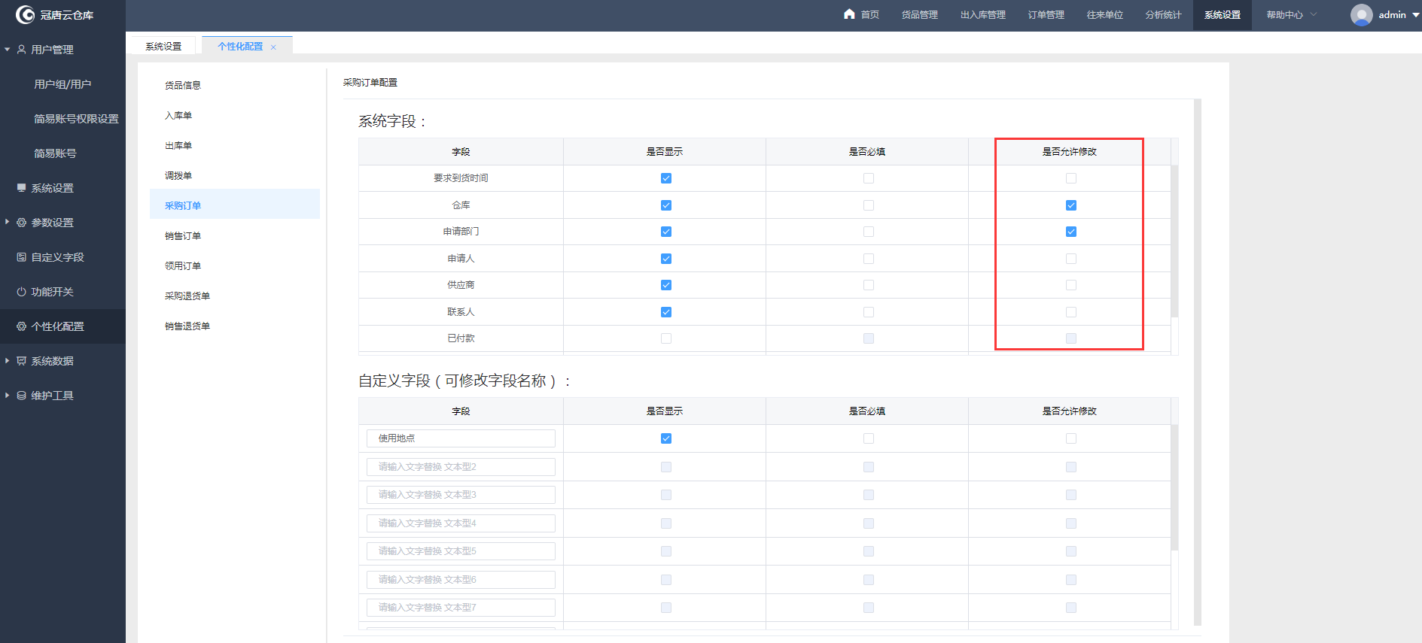Open 往来单位 in top navigation
1422x643 pixels.
[x=1105, y=15]
